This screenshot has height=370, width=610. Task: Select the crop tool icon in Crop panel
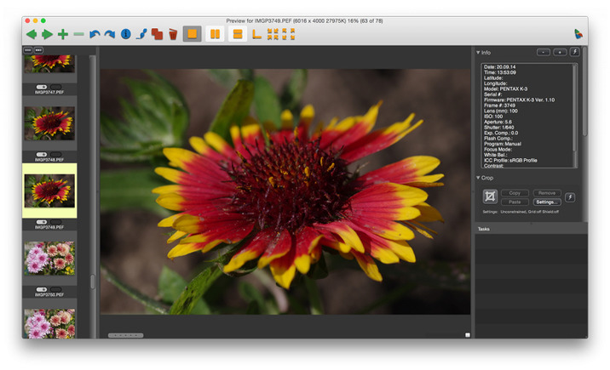click(x=491, y=196)
